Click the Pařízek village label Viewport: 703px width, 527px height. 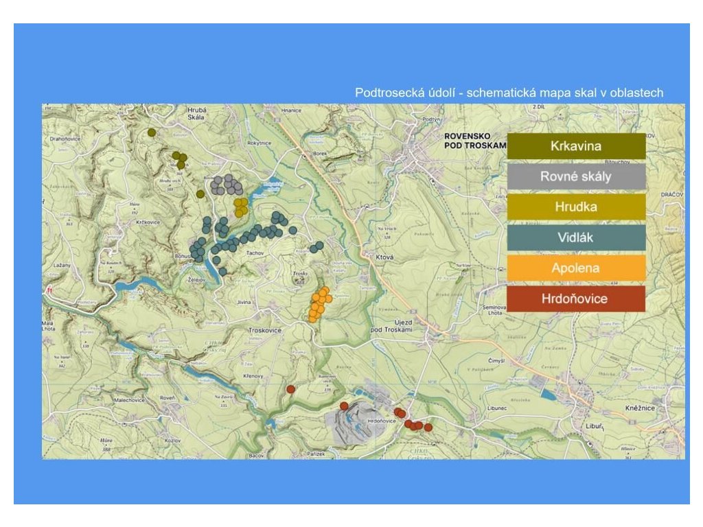click(x=316, y=454)
